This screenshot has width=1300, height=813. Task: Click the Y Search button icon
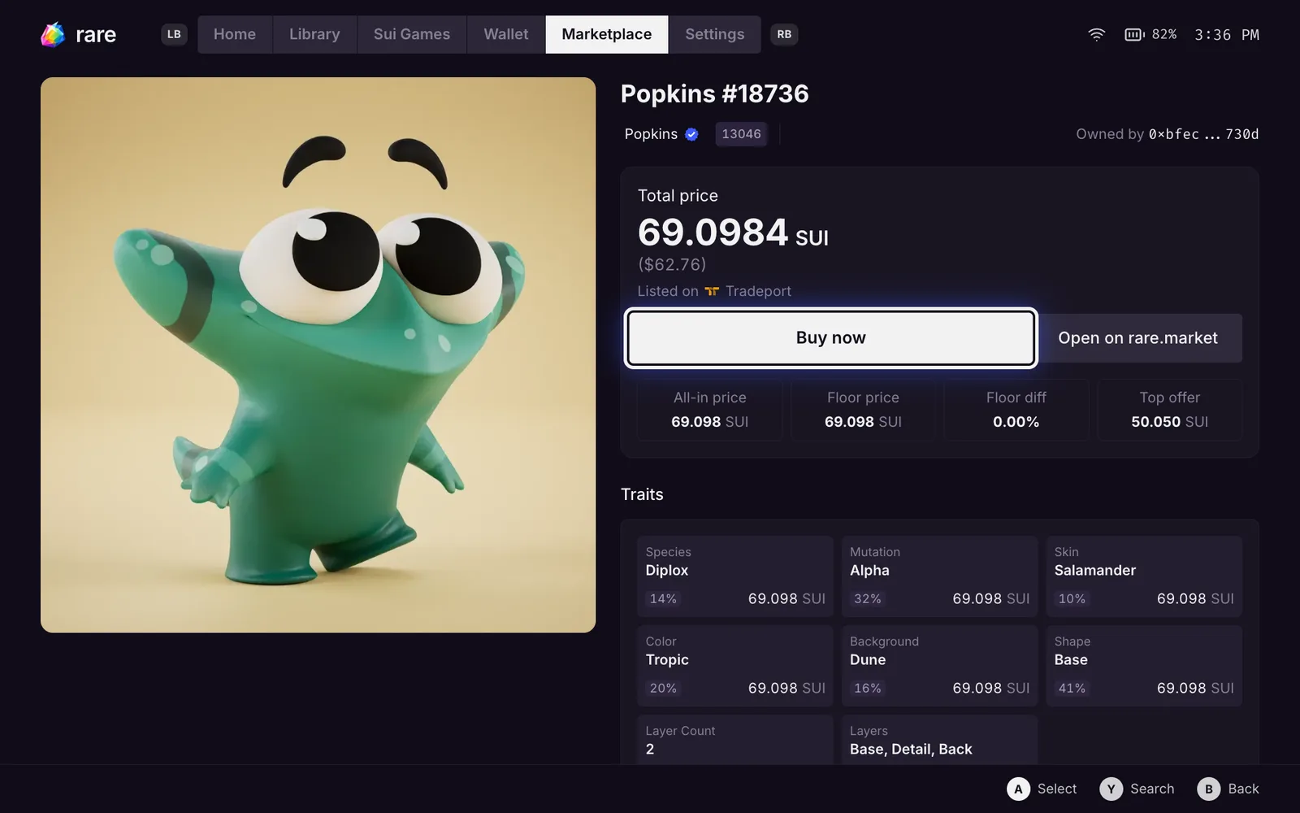[1111, 789]
